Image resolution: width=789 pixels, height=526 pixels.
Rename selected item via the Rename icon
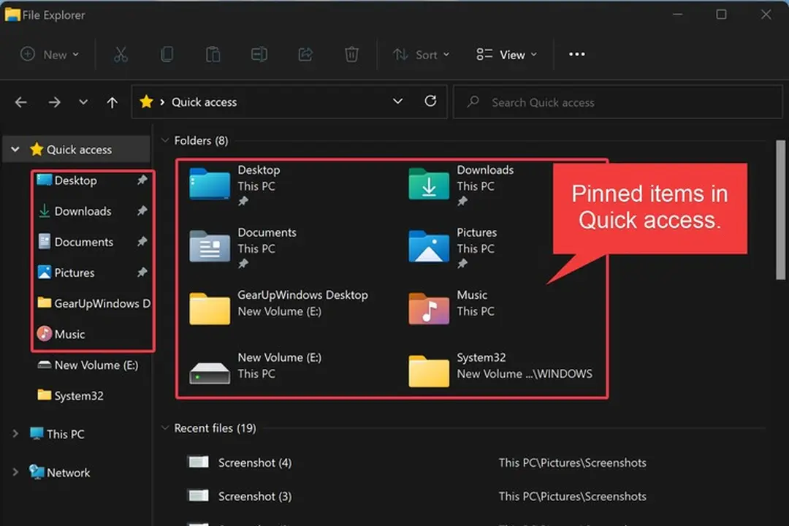[x=259, y=54]
